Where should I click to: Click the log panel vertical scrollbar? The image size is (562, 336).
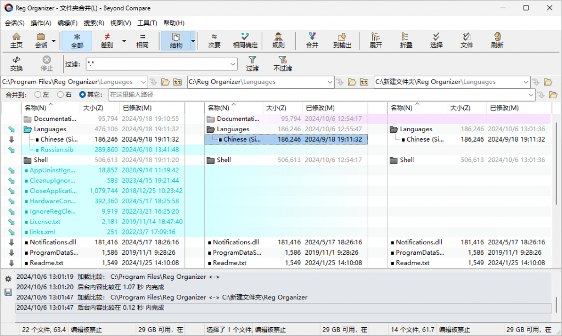pyautogui.click(x=556, y=304)
